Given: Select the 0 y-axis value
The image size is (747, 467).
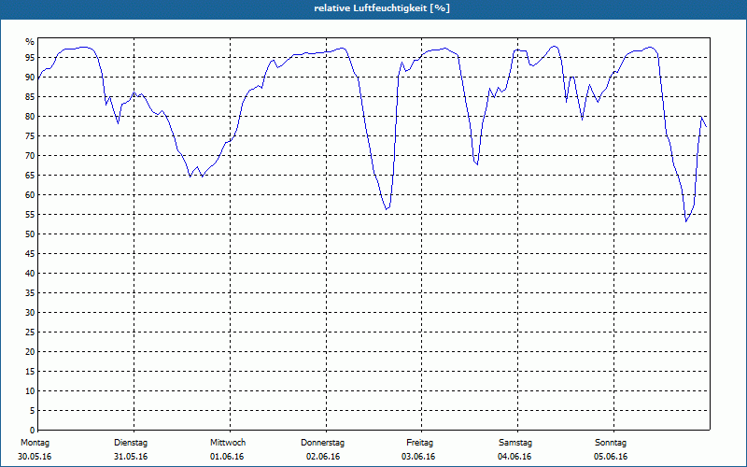Looking at the screenshot, I should pos(33,431).
